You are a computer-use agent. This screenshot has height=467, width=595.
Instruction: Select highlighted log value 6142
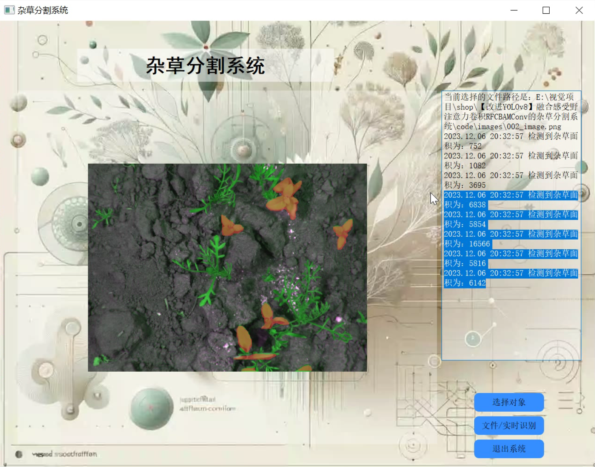tap(477, 283)
